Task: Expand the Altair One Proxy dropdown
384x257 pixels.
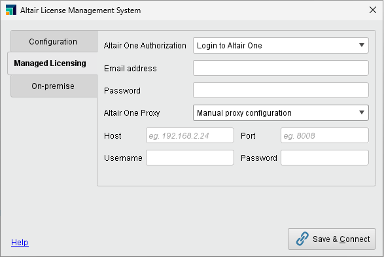Action: (281, 113)
